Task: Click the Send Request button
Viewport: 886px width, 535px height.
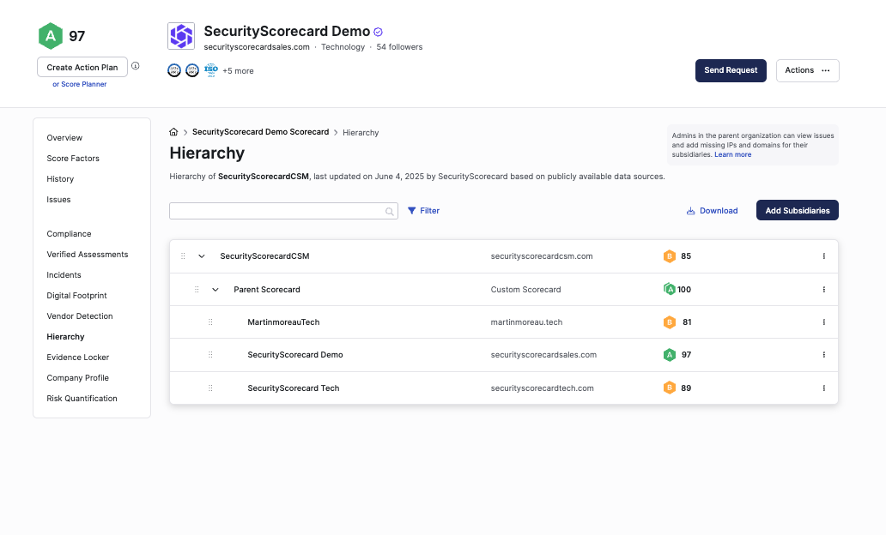Action: [731, 70]
